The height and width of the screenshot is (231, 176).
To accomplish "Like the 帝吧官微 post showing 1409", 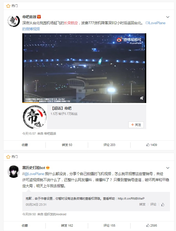I will coord(152,145).
